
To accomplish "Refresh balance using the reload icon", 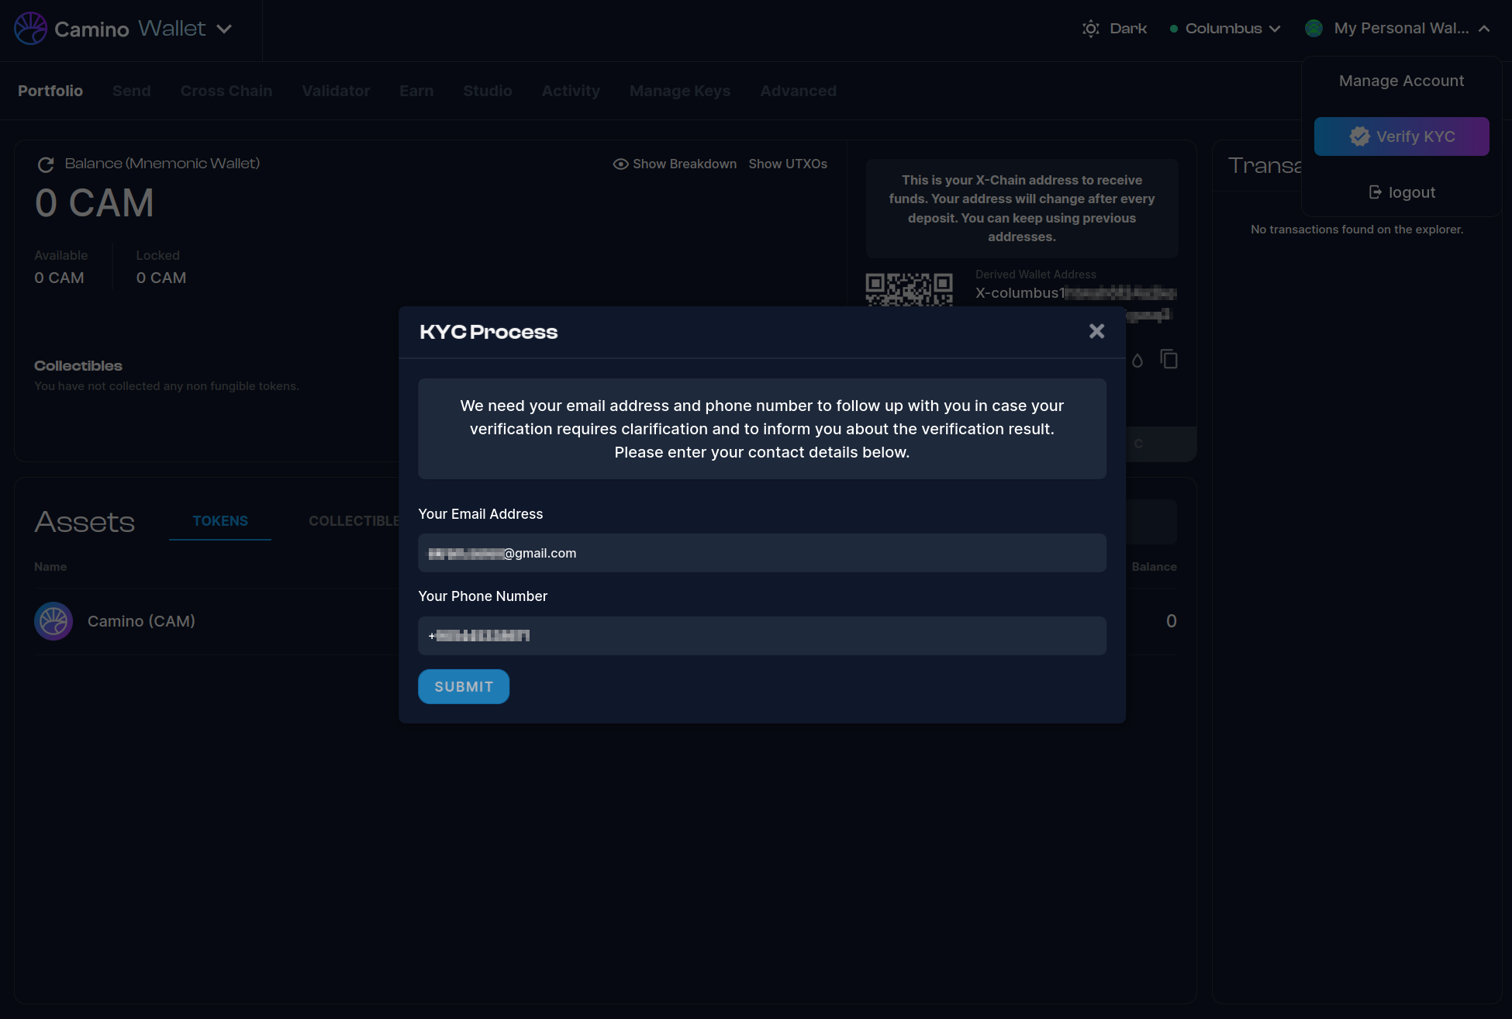I will [x=46, y=164].
